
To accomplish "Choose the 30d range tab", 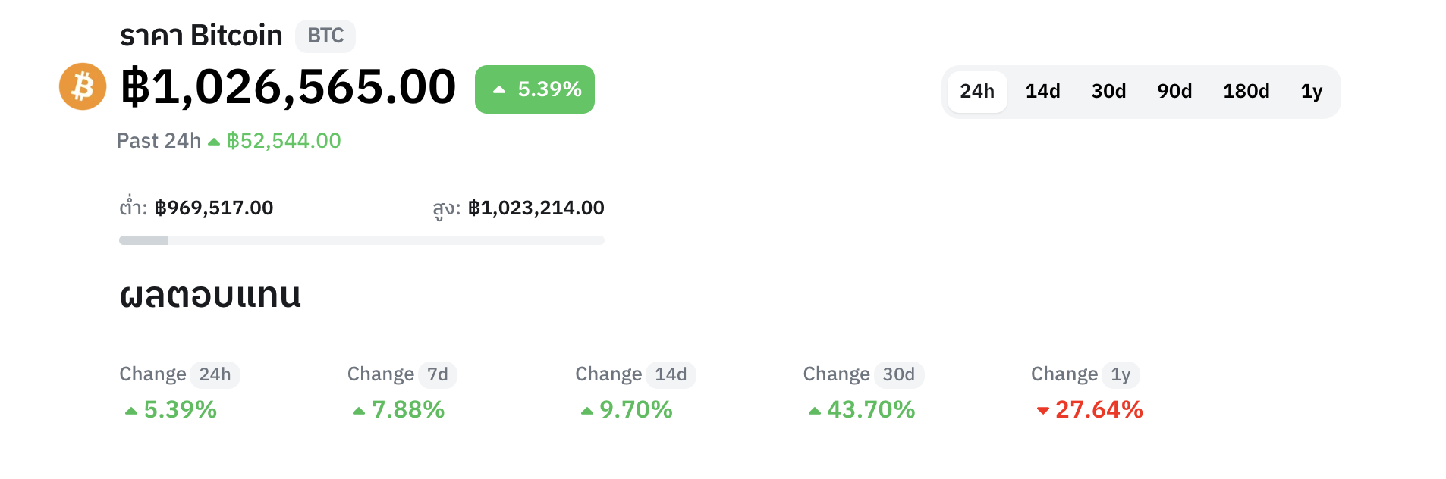I will tap(1108, 92).
